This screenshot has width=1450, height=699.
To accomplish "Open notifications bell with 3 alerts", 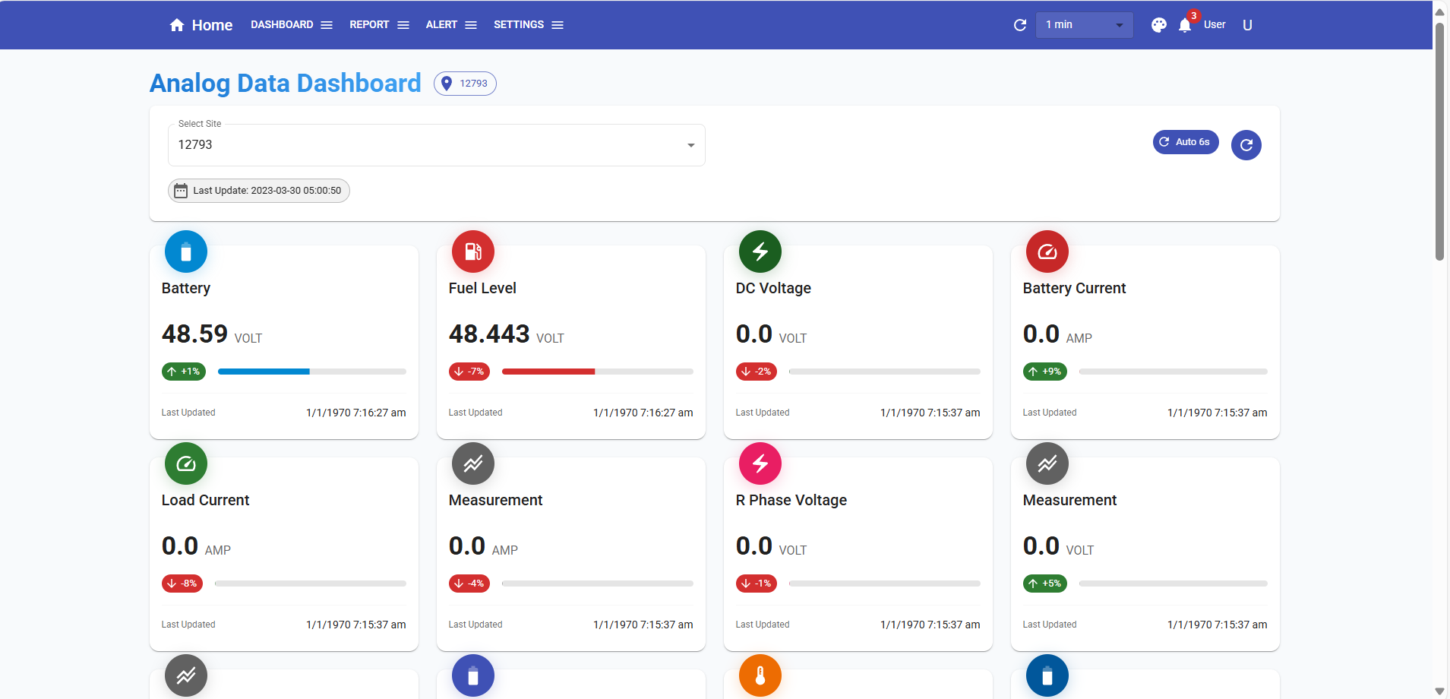I will click(x=1185, y=25).
